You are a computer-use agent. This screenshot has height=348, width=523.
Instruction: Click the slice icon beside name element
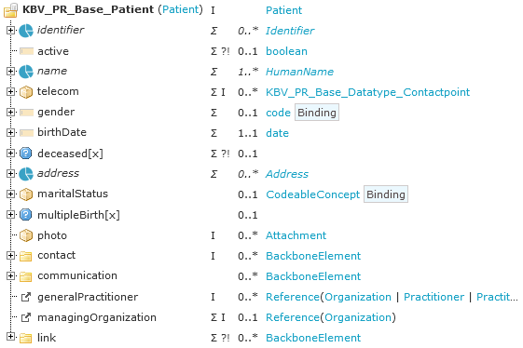click(26, 72)
